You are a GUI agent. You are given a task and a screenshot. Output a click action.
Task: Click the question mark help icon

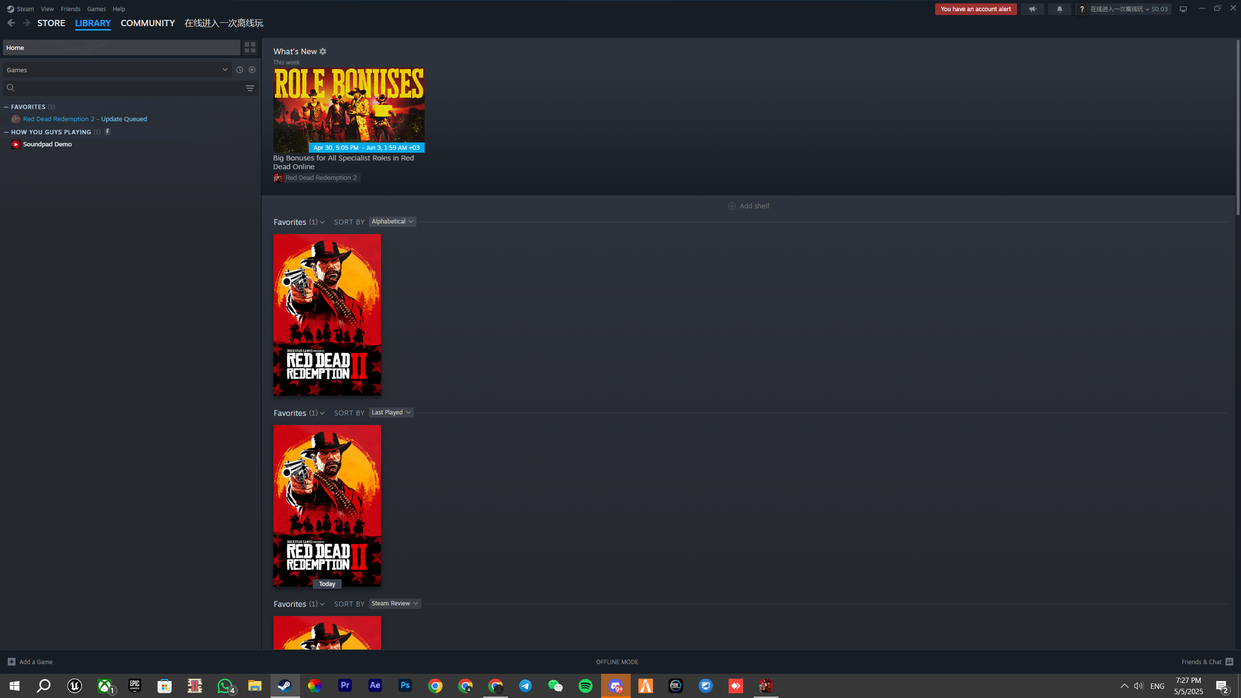point(1082,9)
